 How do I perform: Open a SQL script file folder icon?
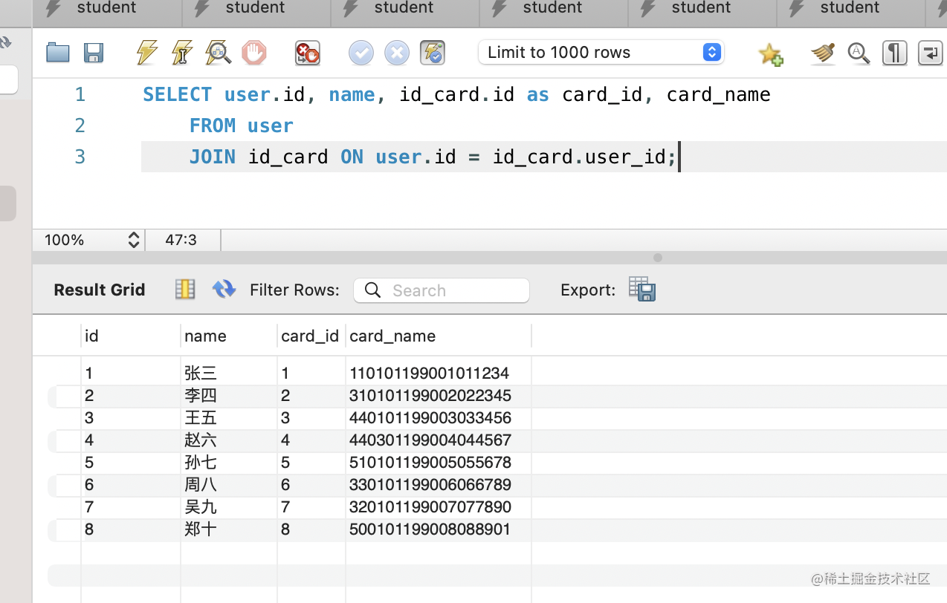[57, 53]
